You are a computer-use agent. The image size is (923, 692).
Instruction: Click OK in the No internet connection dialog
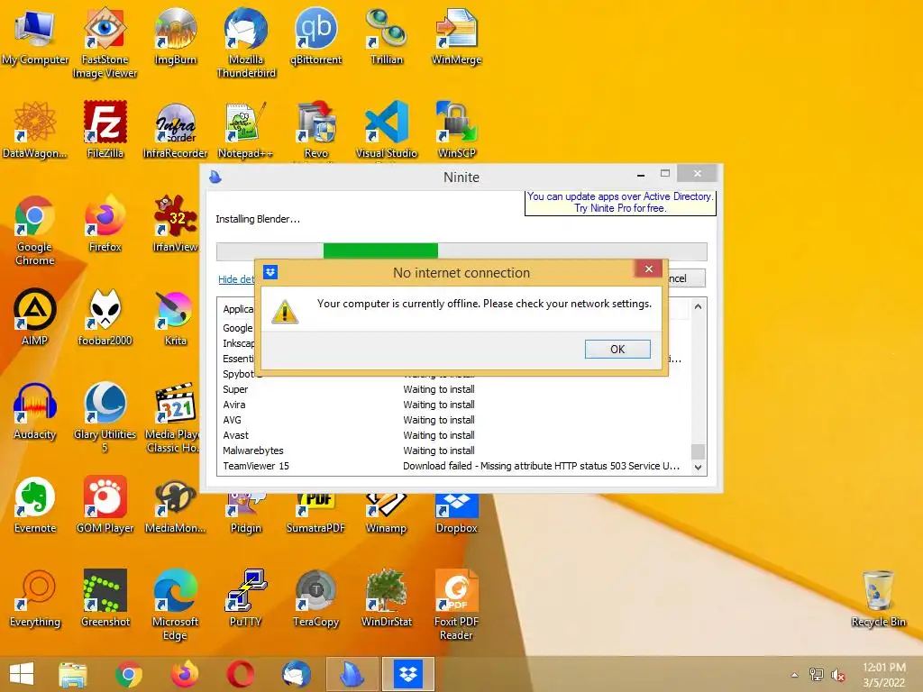pyautogui.click(x=617, y=349)
